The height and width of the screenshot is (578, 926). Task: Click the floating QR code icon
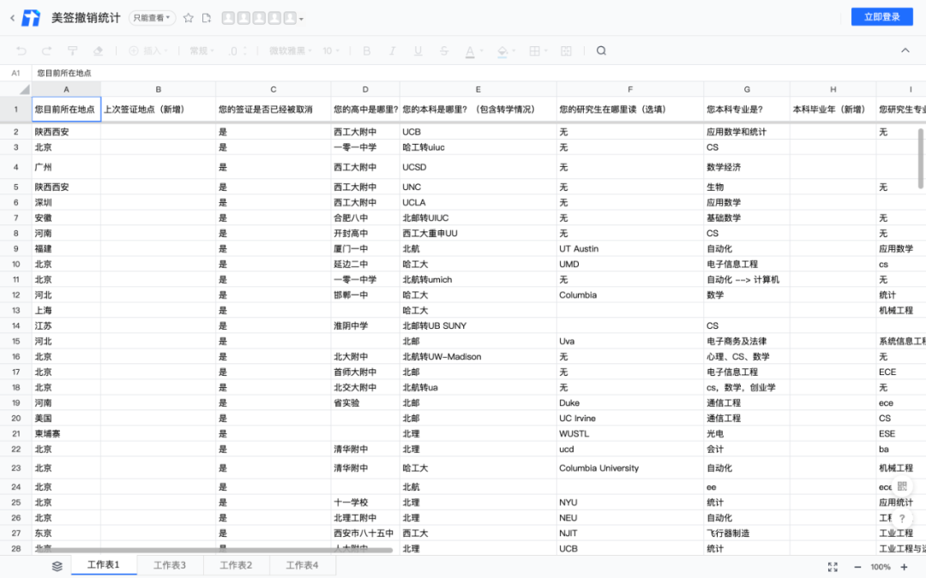(902, 486)
